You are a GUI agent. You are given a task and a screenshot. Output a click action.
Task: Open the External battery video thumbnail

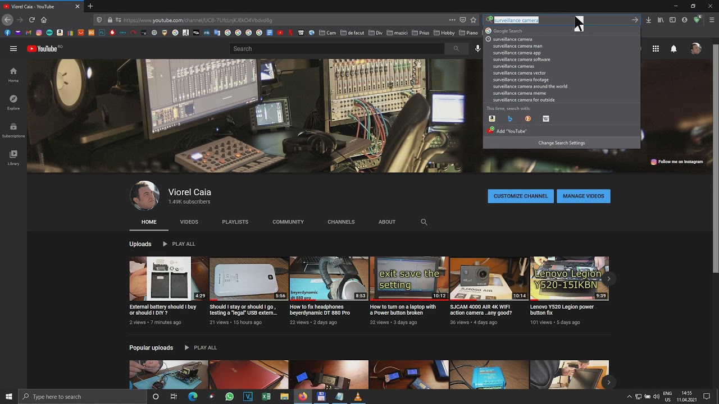169,278
